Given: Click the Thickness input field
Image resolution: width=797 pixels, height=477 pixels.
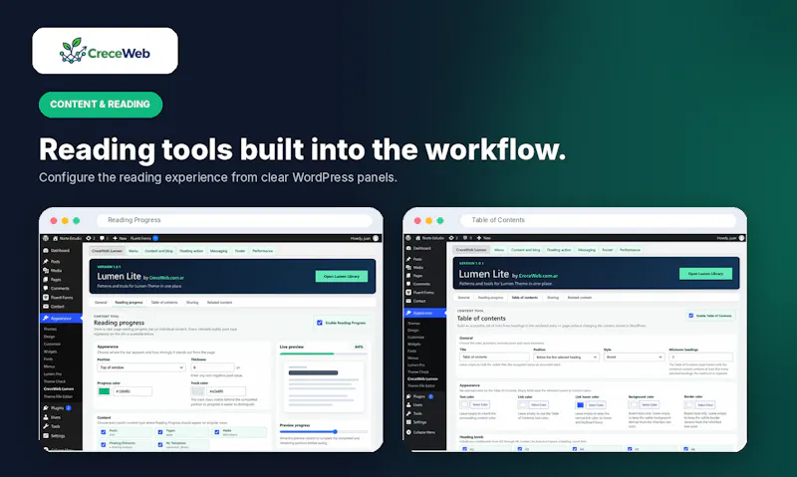Looking at the screenshot, I should click(212, 367).
